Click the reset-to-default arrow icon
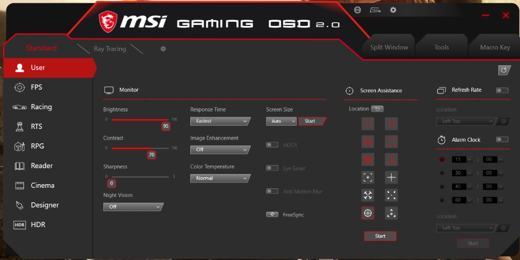The image size is (520, 260). pos(504,70)
